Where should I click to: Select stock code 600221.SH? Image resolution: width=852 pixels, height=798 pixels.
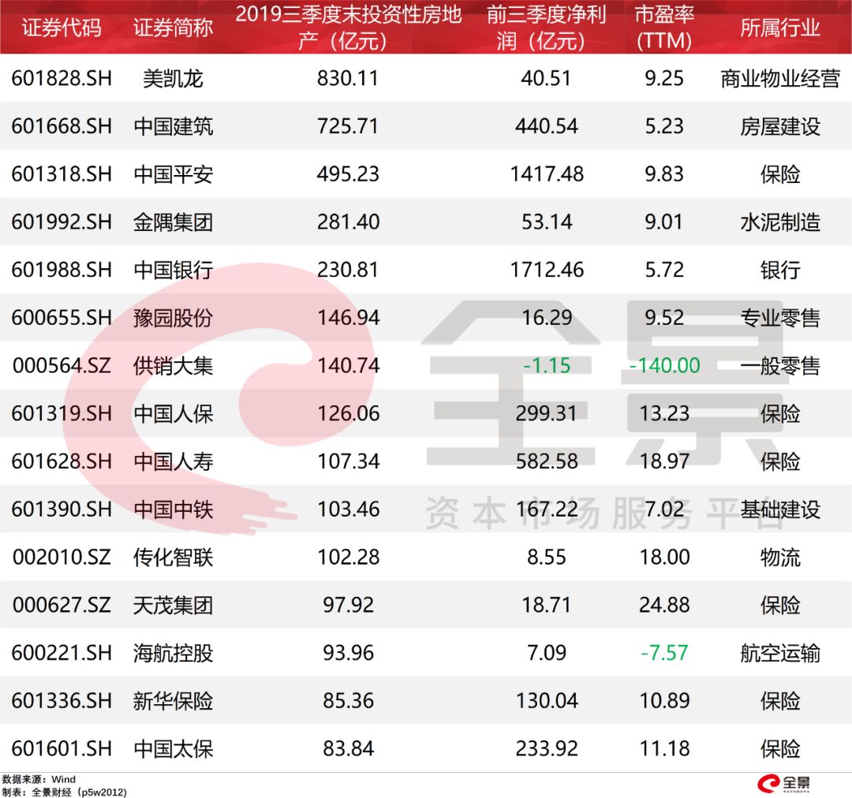tap(62, 652)
